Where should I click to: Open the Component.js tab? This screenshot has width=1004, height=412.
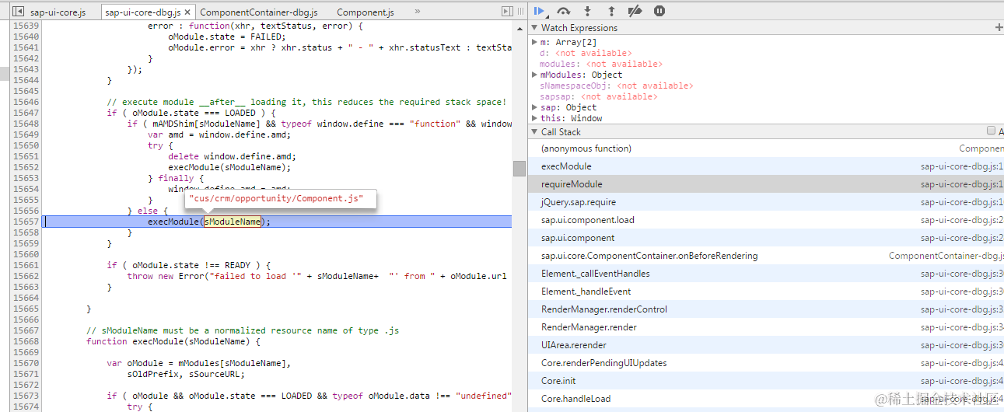[366, 12]
